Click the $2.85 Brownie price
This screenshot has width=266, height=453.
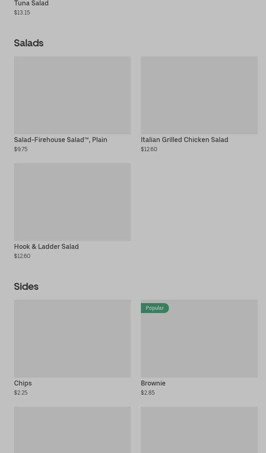point(147,393)
